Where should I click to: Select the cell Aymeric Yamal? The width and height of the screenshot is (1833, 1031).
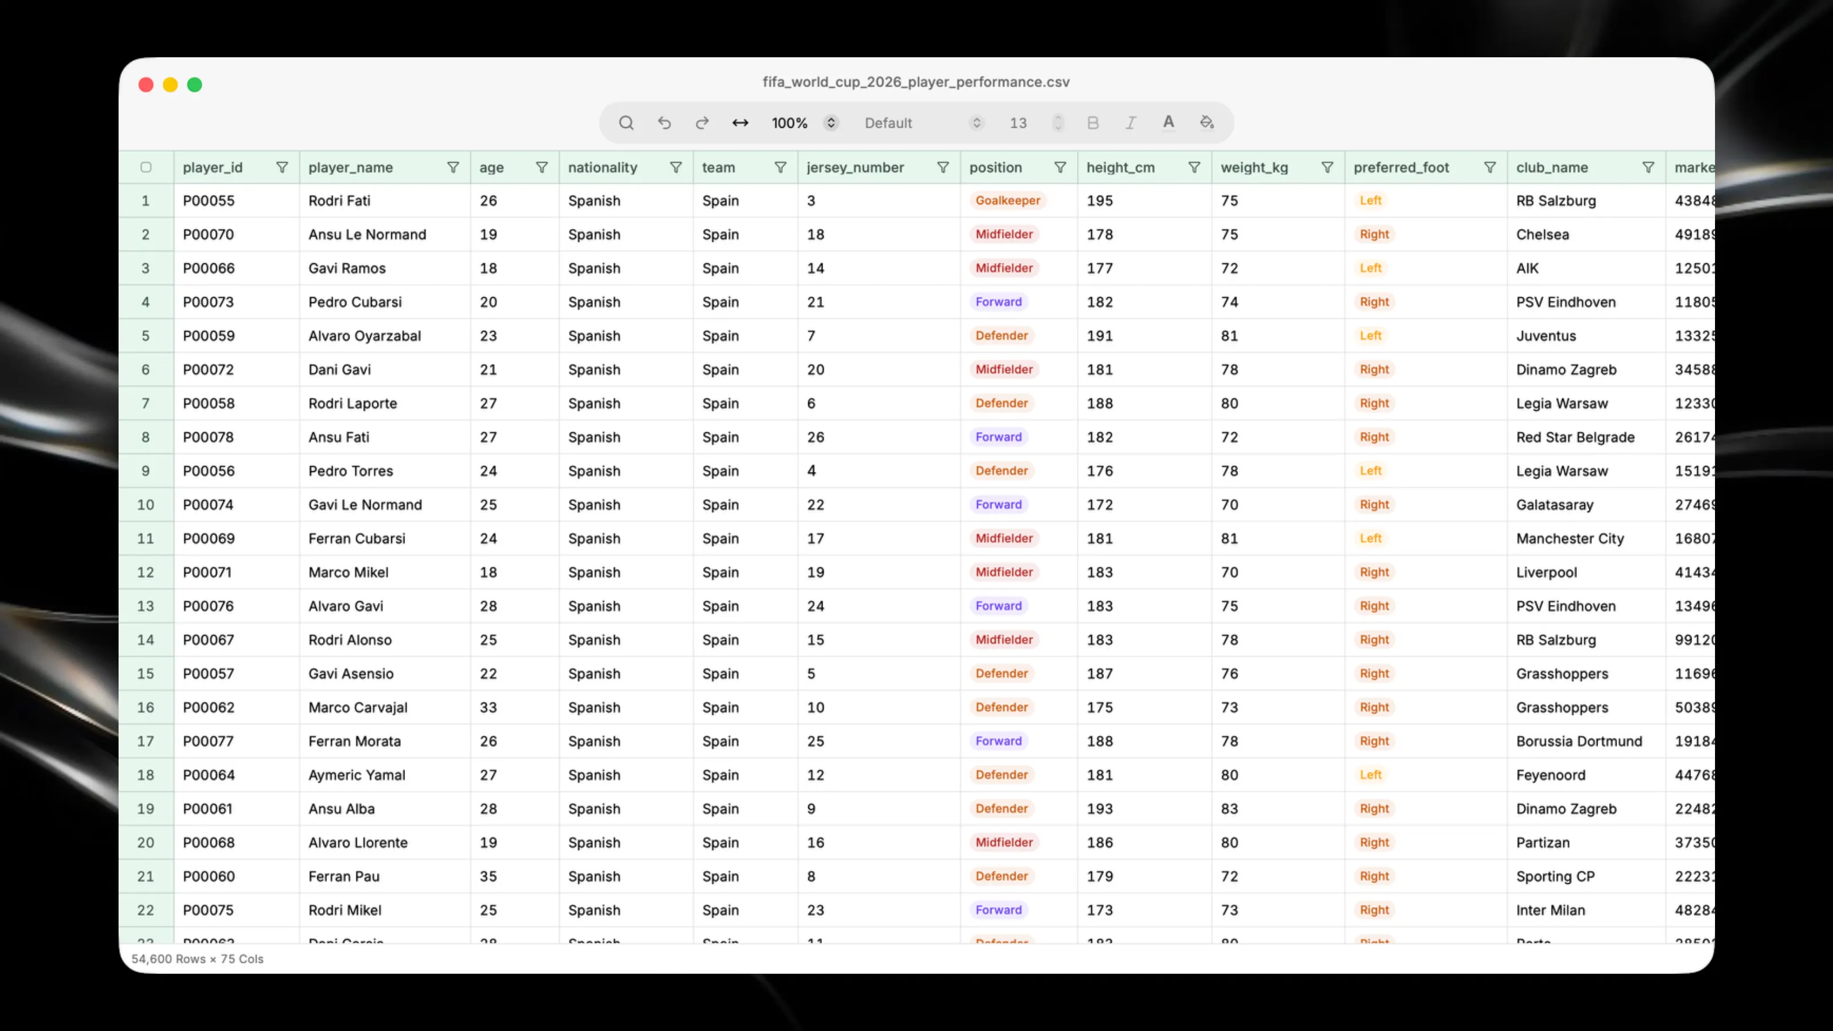point(385,775)
